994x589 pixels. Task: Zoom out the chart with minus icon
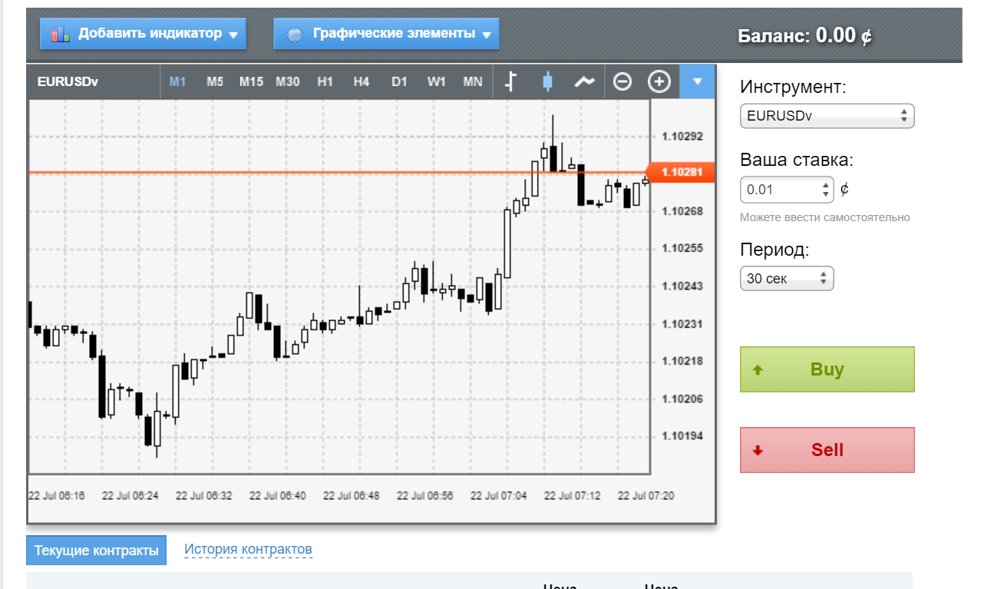click(622, 81)
